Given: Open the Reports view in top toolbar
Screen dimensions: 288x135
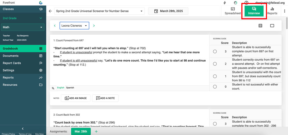Looking at the screenshot, I should pos(272,11).
